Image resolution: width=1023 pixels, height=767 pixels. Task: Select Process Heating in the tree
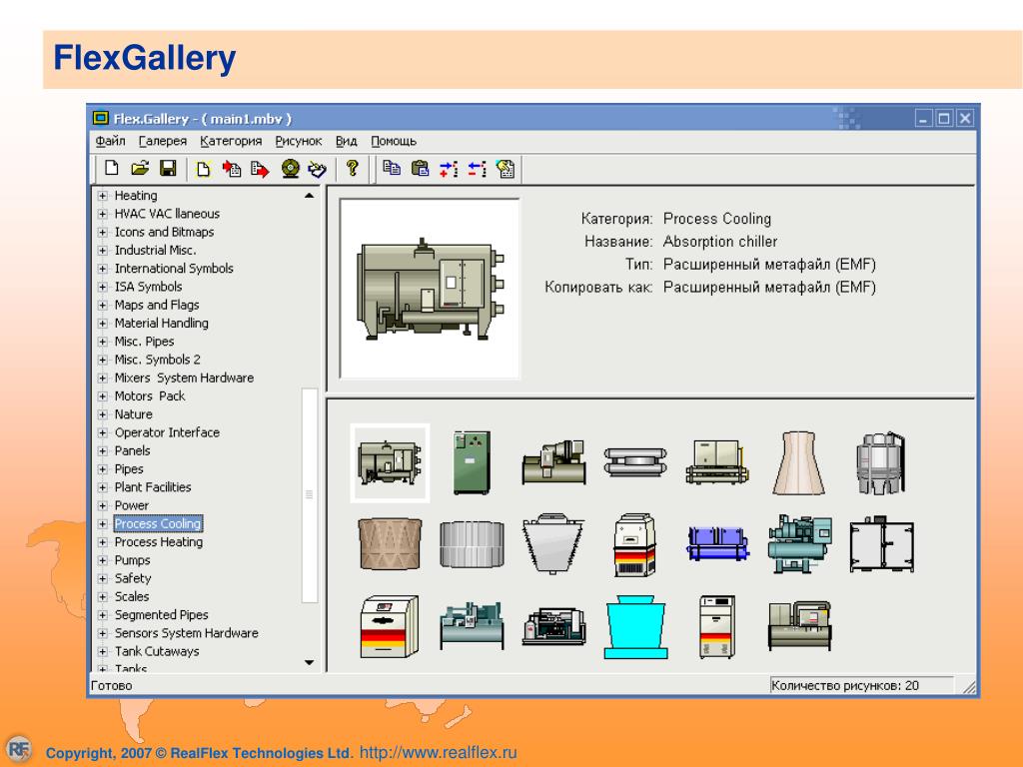click(159, 542)
